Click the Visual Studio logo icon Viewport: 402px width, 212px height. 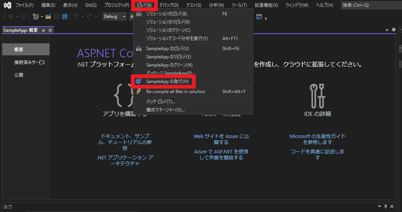(x=7, y=5)
